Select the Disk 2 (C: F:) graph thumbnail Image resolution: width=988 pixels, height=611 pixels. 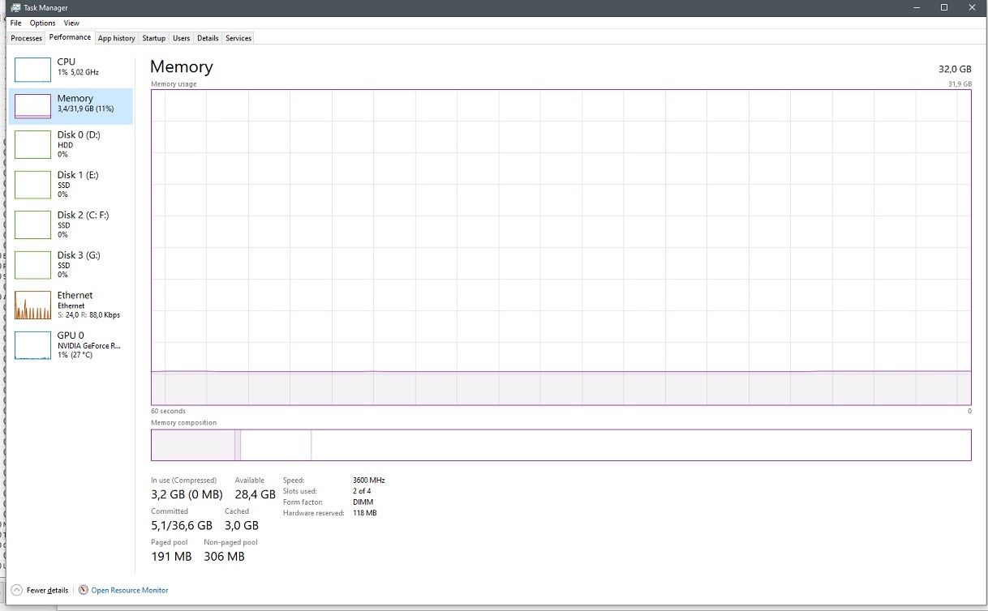pos(32,224)
